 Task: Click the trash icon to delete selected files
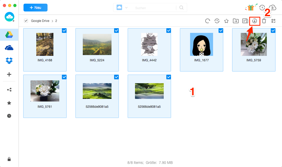pos(264,21)
